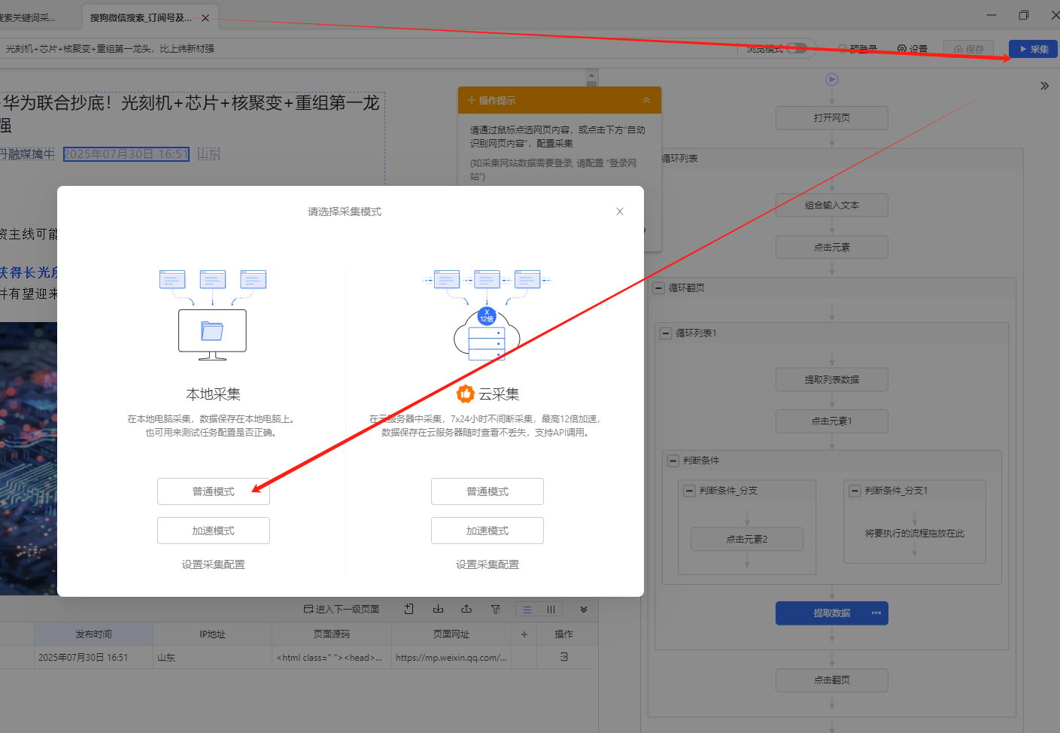Open 设置采集配置 for 云采集
Screen dimensions: 1060x733
click(x=487, y=564)
